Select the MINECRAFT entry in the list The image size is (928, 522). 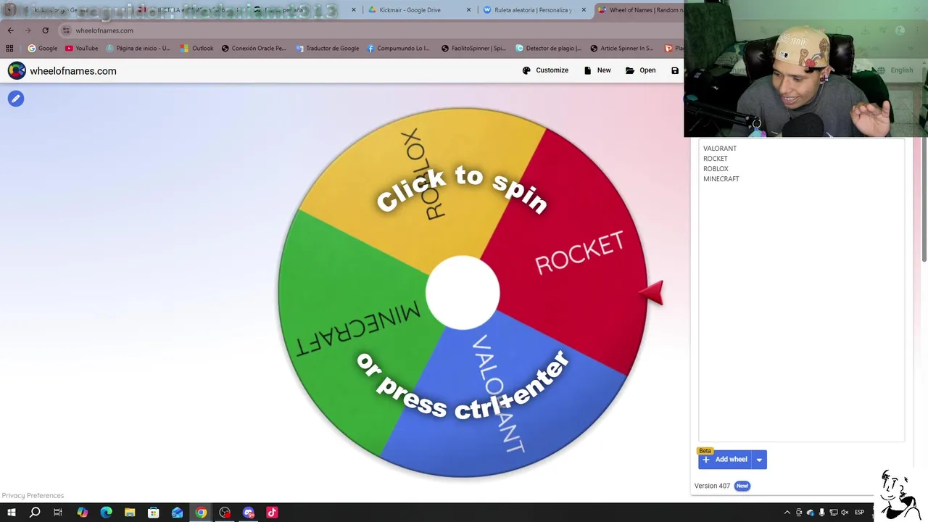[x=721, y=179]
